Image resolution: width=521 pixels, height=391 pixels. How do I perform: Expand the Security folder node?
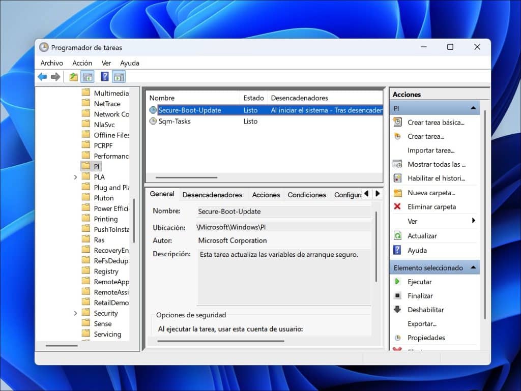click(75, 313)
